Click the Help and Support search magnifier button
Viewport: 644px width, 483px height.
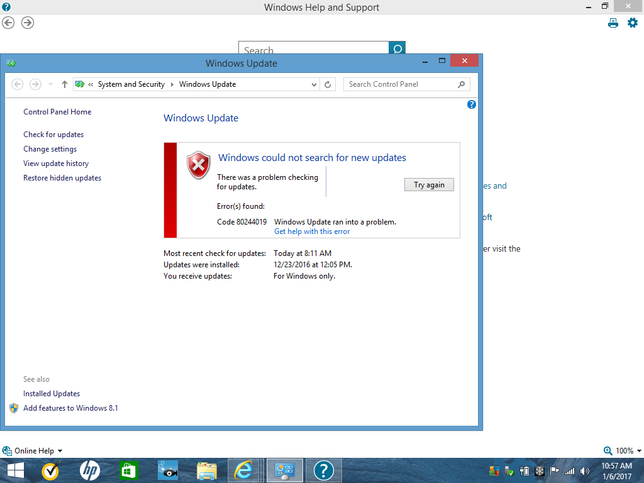click(397, 48)
